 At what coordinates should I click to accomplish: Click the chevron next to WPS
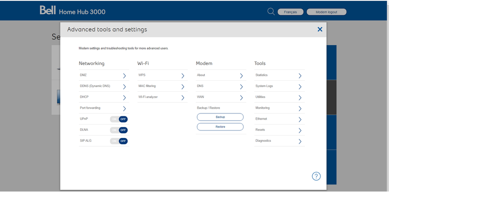(x=183, y=75)
